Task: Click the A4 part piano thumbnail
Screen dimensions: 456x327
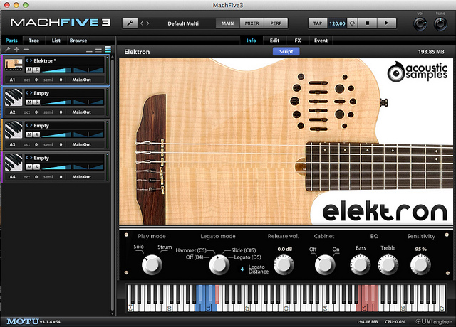Action: (14, 162)
